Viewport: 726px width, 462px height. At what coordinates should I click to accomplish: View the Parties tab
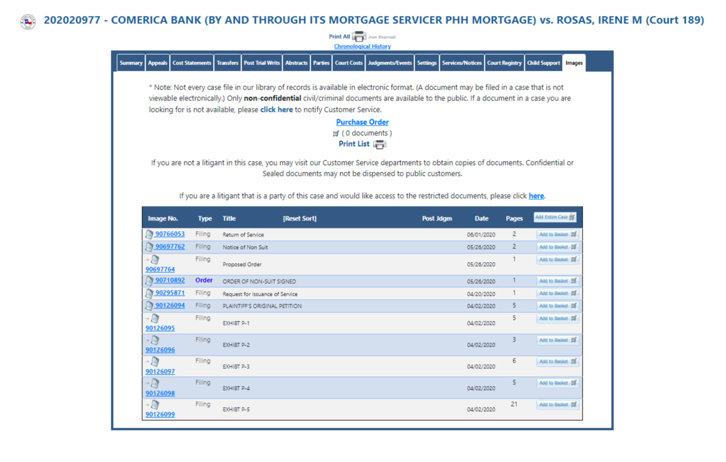(x=321, y=63)
